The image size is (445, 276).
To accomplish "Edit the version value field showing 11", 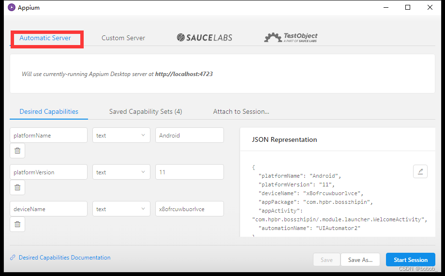I will tap(190, 172).
